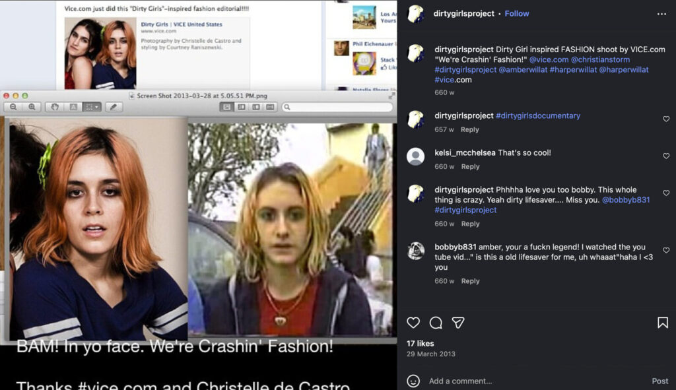The width and height of the screenshot is (676, 390).
Task: Open the three-dot more options menu
Action: pos(661,14)
